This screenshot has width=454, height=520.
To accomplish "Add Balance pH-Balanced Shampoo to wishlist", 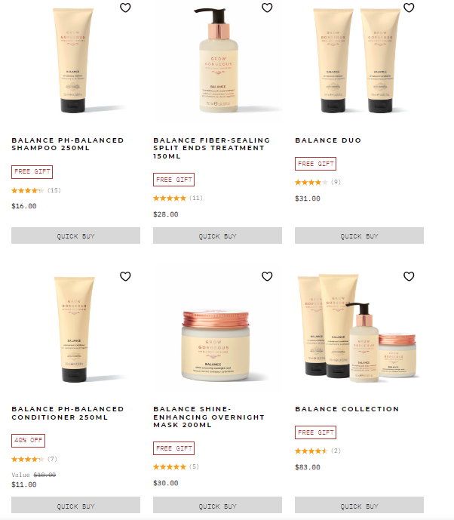I will [125, 8].
